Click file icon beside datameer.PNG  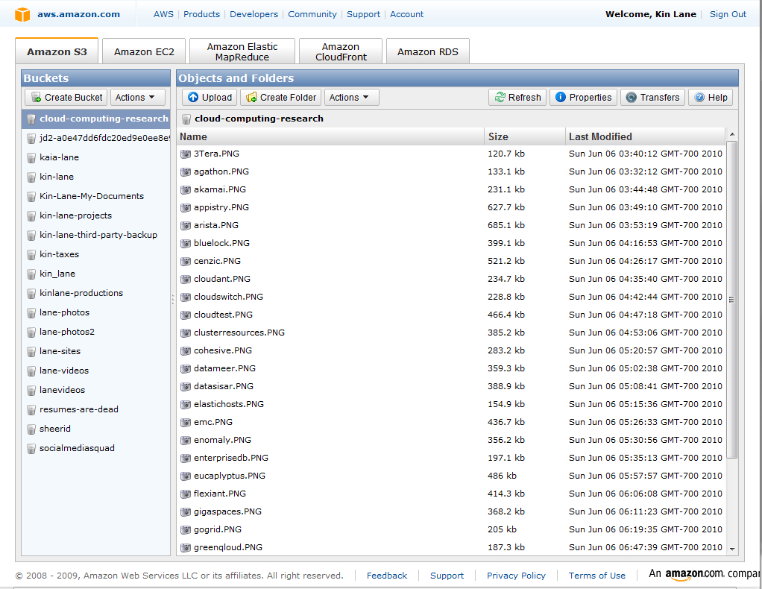click(185, 369)
